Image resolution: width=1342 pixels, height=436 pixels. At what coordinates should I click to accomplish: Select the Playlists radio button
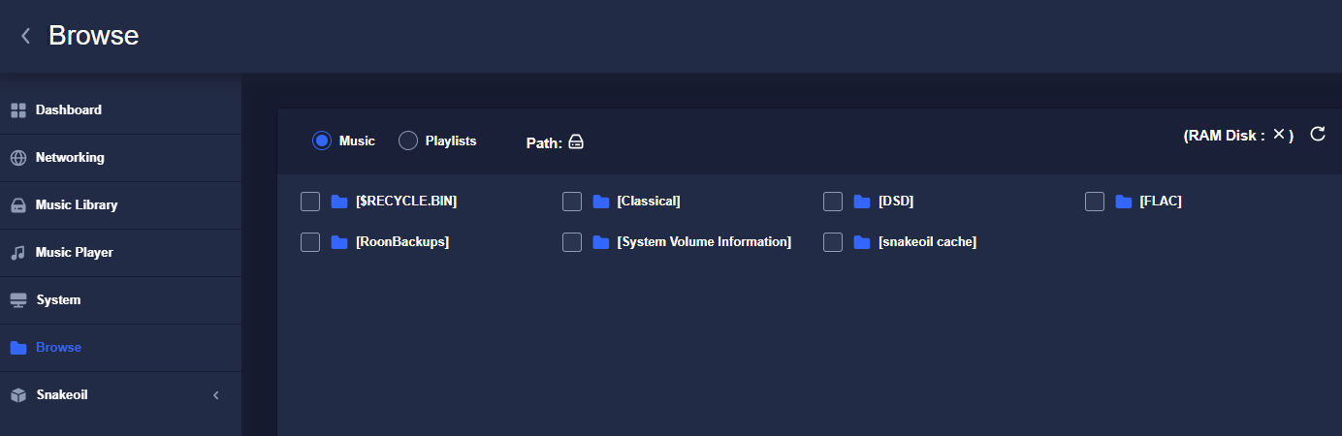click(408, 140)
